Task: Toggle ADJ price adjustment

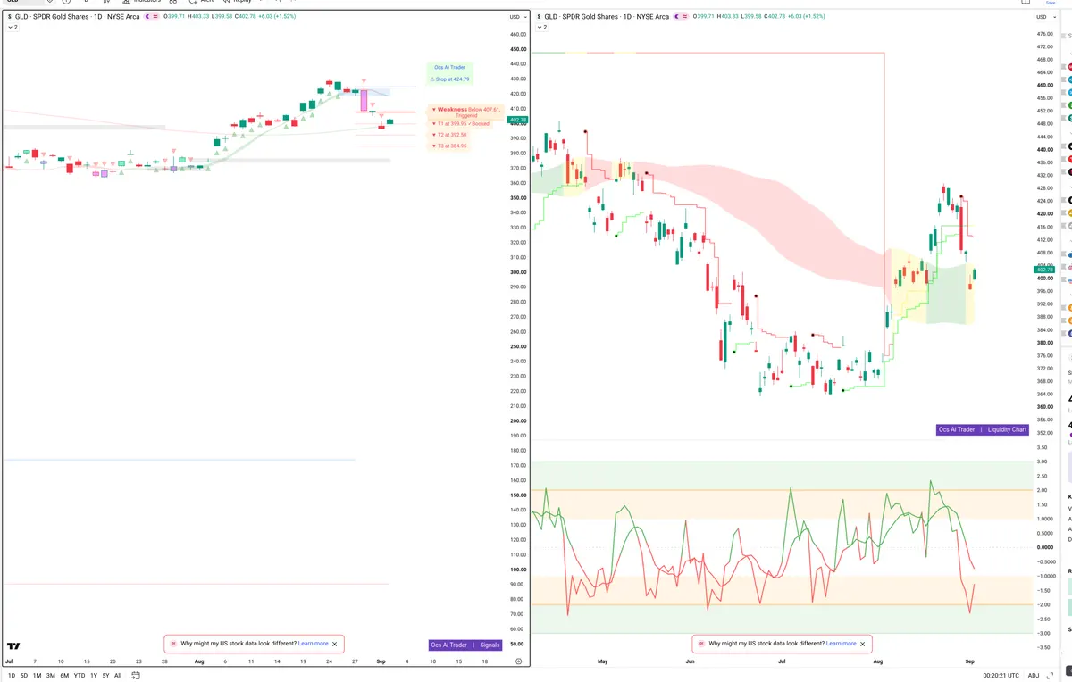Action: pos(1034,676)
